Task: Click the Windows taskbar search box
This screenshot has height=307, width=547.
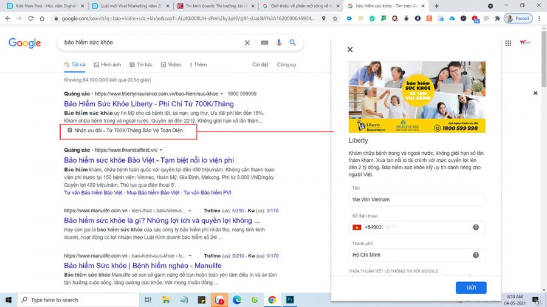Action: coord(78,300)
